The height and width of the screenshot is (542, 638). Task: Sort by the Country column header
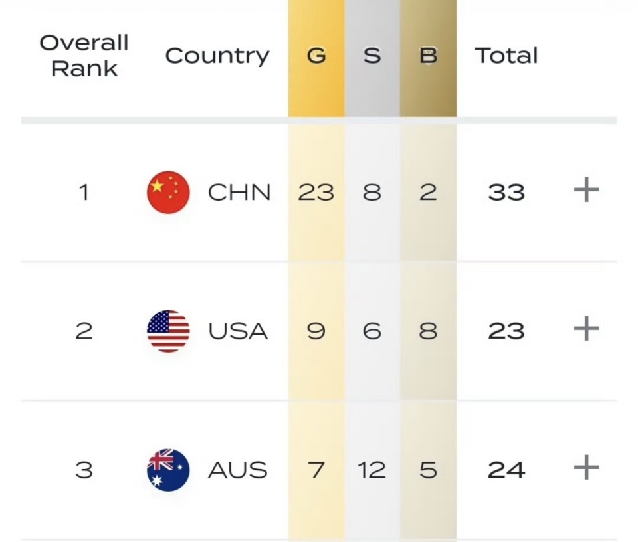[217, 56]
